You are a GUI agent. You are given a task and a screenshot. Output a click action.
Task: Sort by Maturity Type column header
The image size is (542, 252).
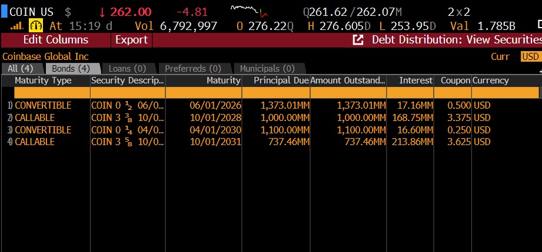coord(43,81)
